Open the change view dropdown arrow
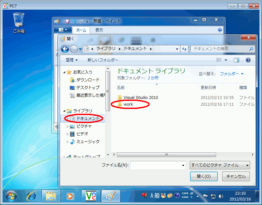The image size is (262, 205). 226,60
